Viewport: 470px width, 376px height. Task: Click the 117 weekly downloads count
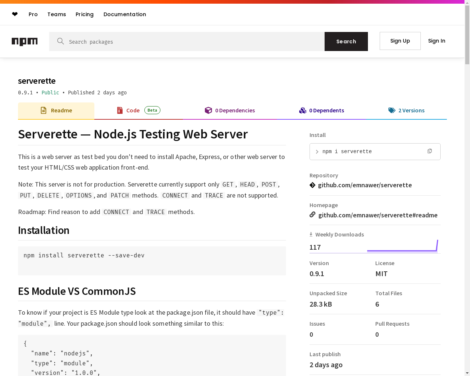[315, 247]
